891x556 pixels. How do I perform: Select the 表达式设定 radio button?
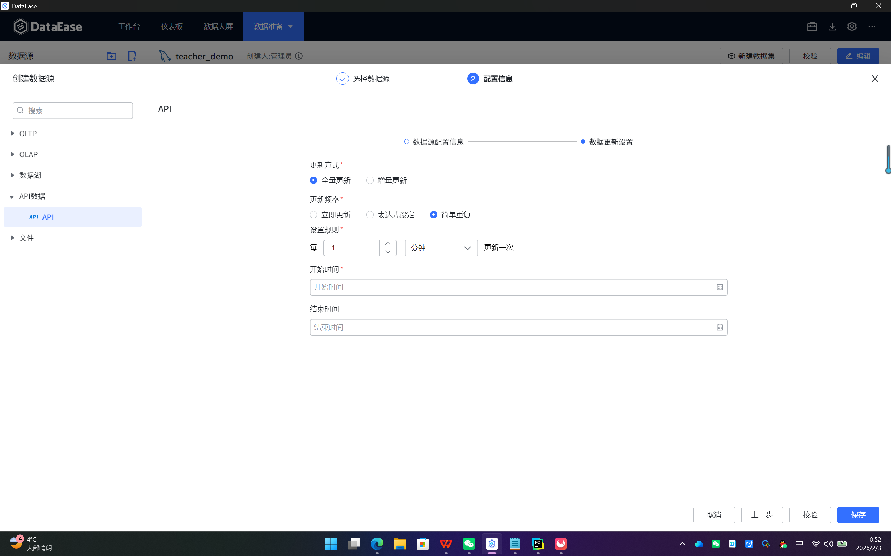coord(370,215)
